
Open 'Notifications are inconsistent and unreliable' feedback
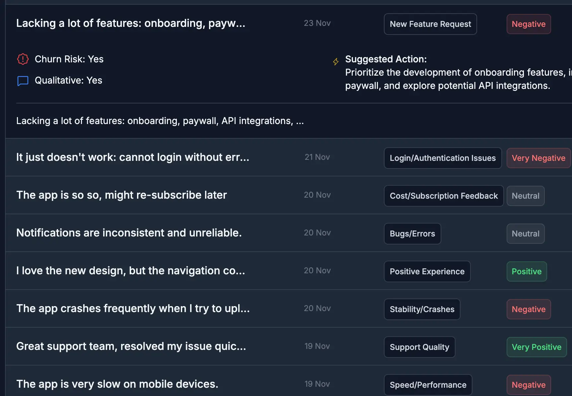[x=129, y=233]
